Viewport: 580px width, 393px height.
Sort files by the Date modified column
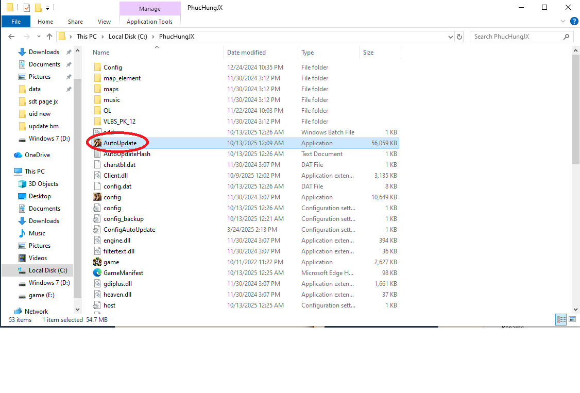(246, 53)
